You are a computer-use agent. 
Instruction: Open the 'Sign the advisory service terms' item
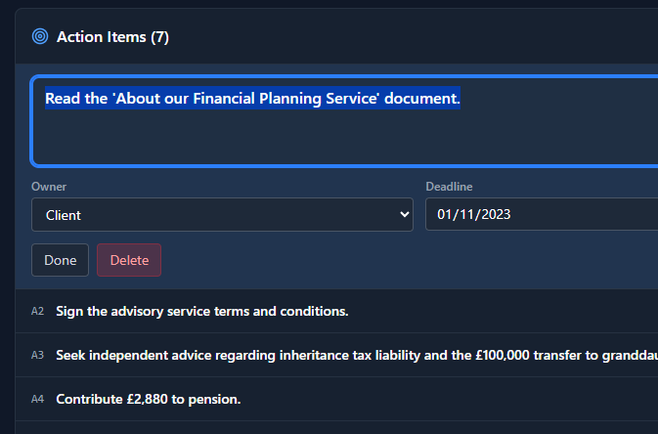pos(202,312)
